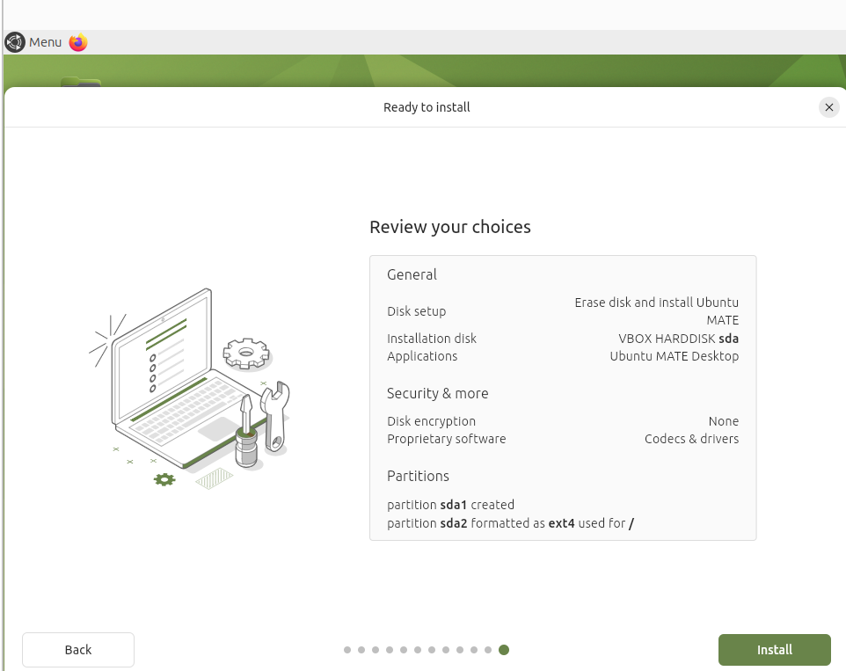Click the 'Ready to install' window title
Screen dimensions: 846x671
(x=427, y=107)
